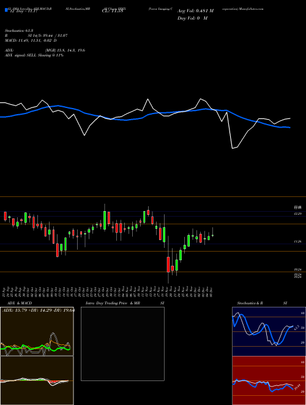The width and height of the screenshot is (306, 405).
Task: Click the blue Stochastics mini chart
Action: pyautogui.click(x=269, y=331)
